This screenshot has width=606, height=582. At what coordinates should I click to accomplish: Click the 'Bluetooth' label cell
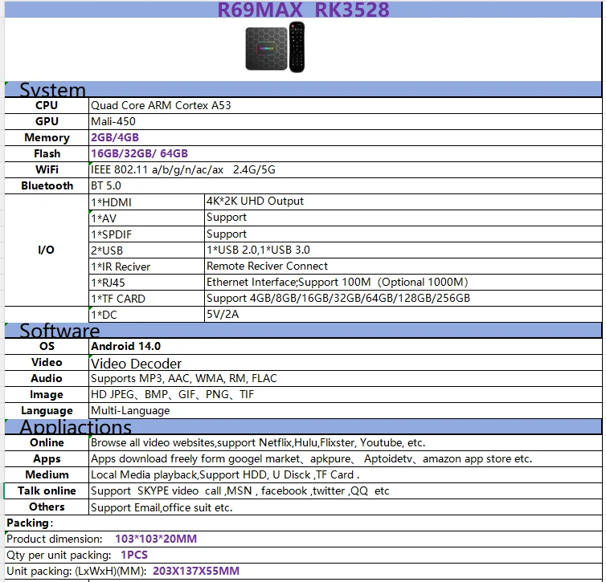pos(47,185)
